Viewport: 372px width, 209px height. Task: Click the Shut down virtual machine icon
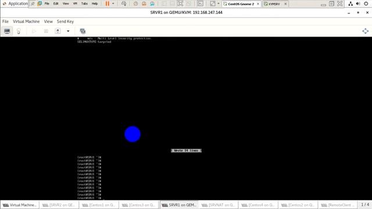click(x=58, y=31)
